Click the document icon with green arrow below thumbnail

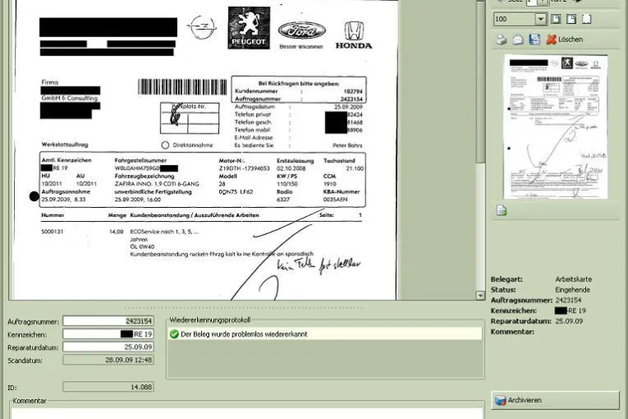pyautogui.click(x=501, y=210)
